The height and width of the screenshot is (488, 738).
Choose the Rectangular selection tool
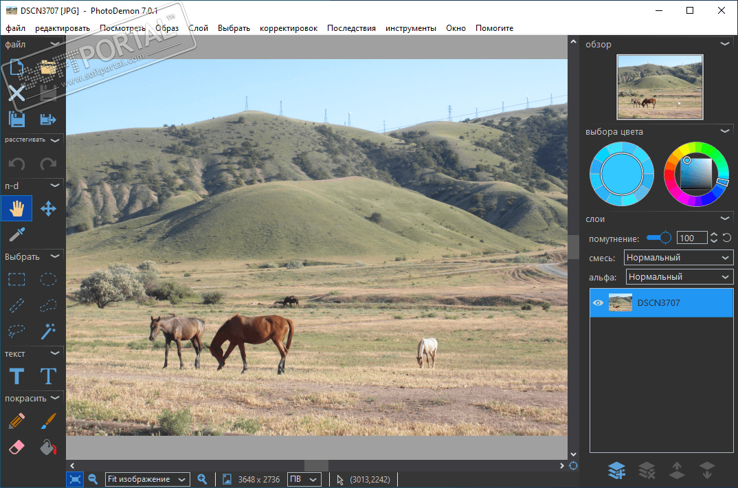tap(16, 280)
